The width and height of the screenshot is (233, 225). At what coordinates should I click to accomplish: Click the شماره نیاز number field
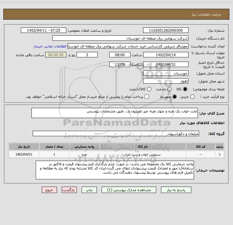166,31
